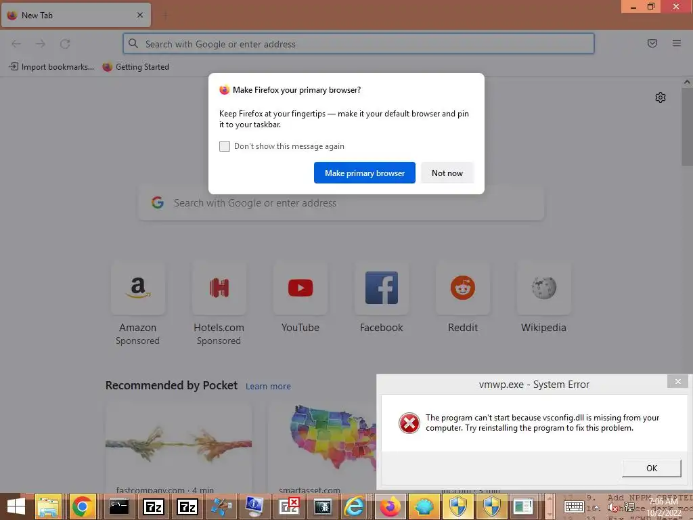This screenshot has width=693, height=520.
Task: Open a new tab with plus button
Action: (165, 16)
